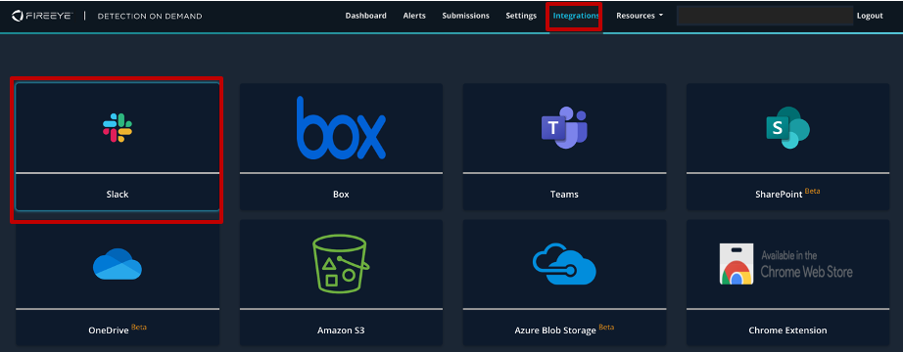This screenshot has width=903, height=352.
Task: Select the OneDrive Beta integration label
Action: point(118,330)
